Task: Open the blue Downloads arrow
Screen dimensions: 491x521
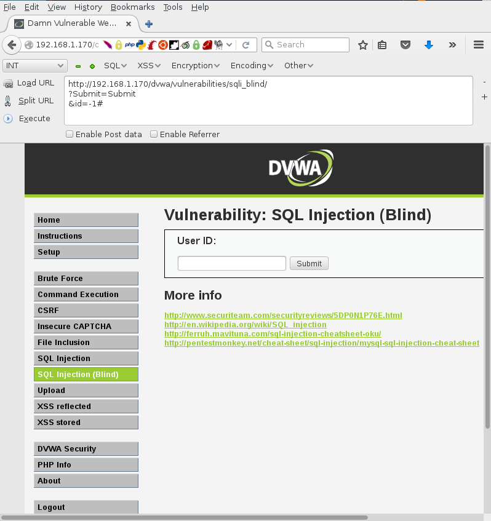Action: [429, 45]
